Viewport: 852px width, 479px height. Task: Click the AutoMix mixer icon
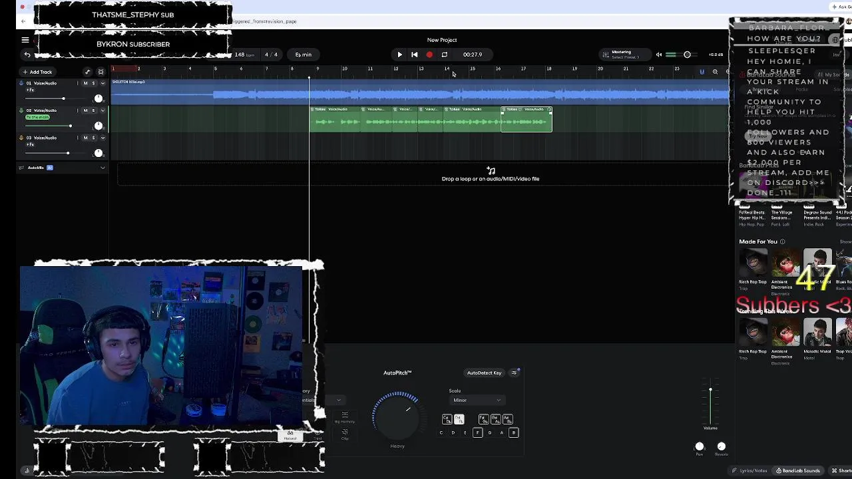[x=21, y=168]
